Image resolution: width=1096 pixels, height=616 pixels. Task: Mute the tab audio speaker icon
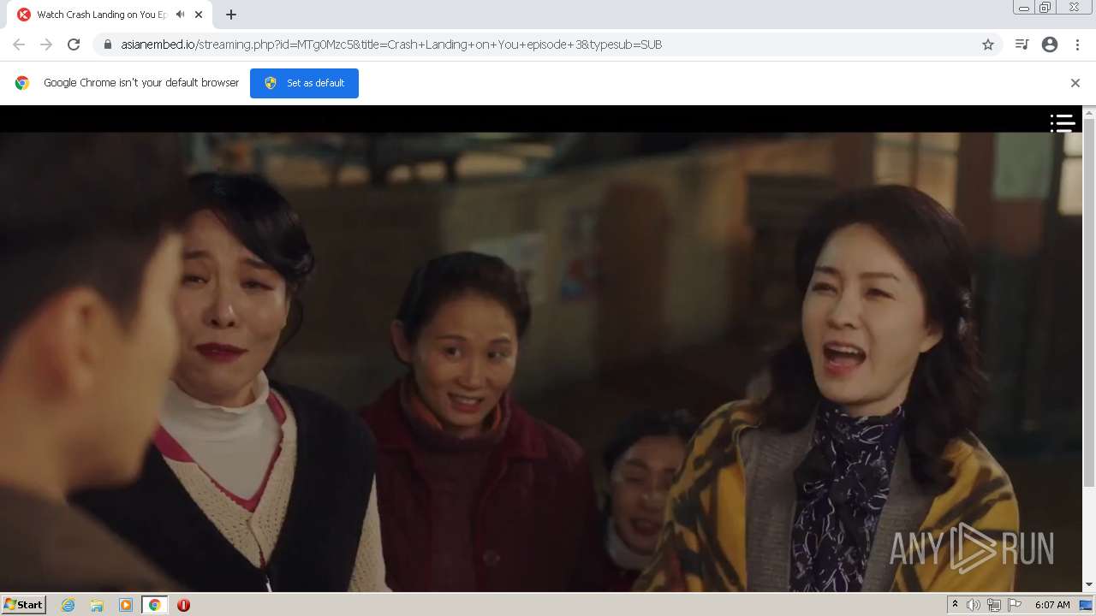(180, 15)
